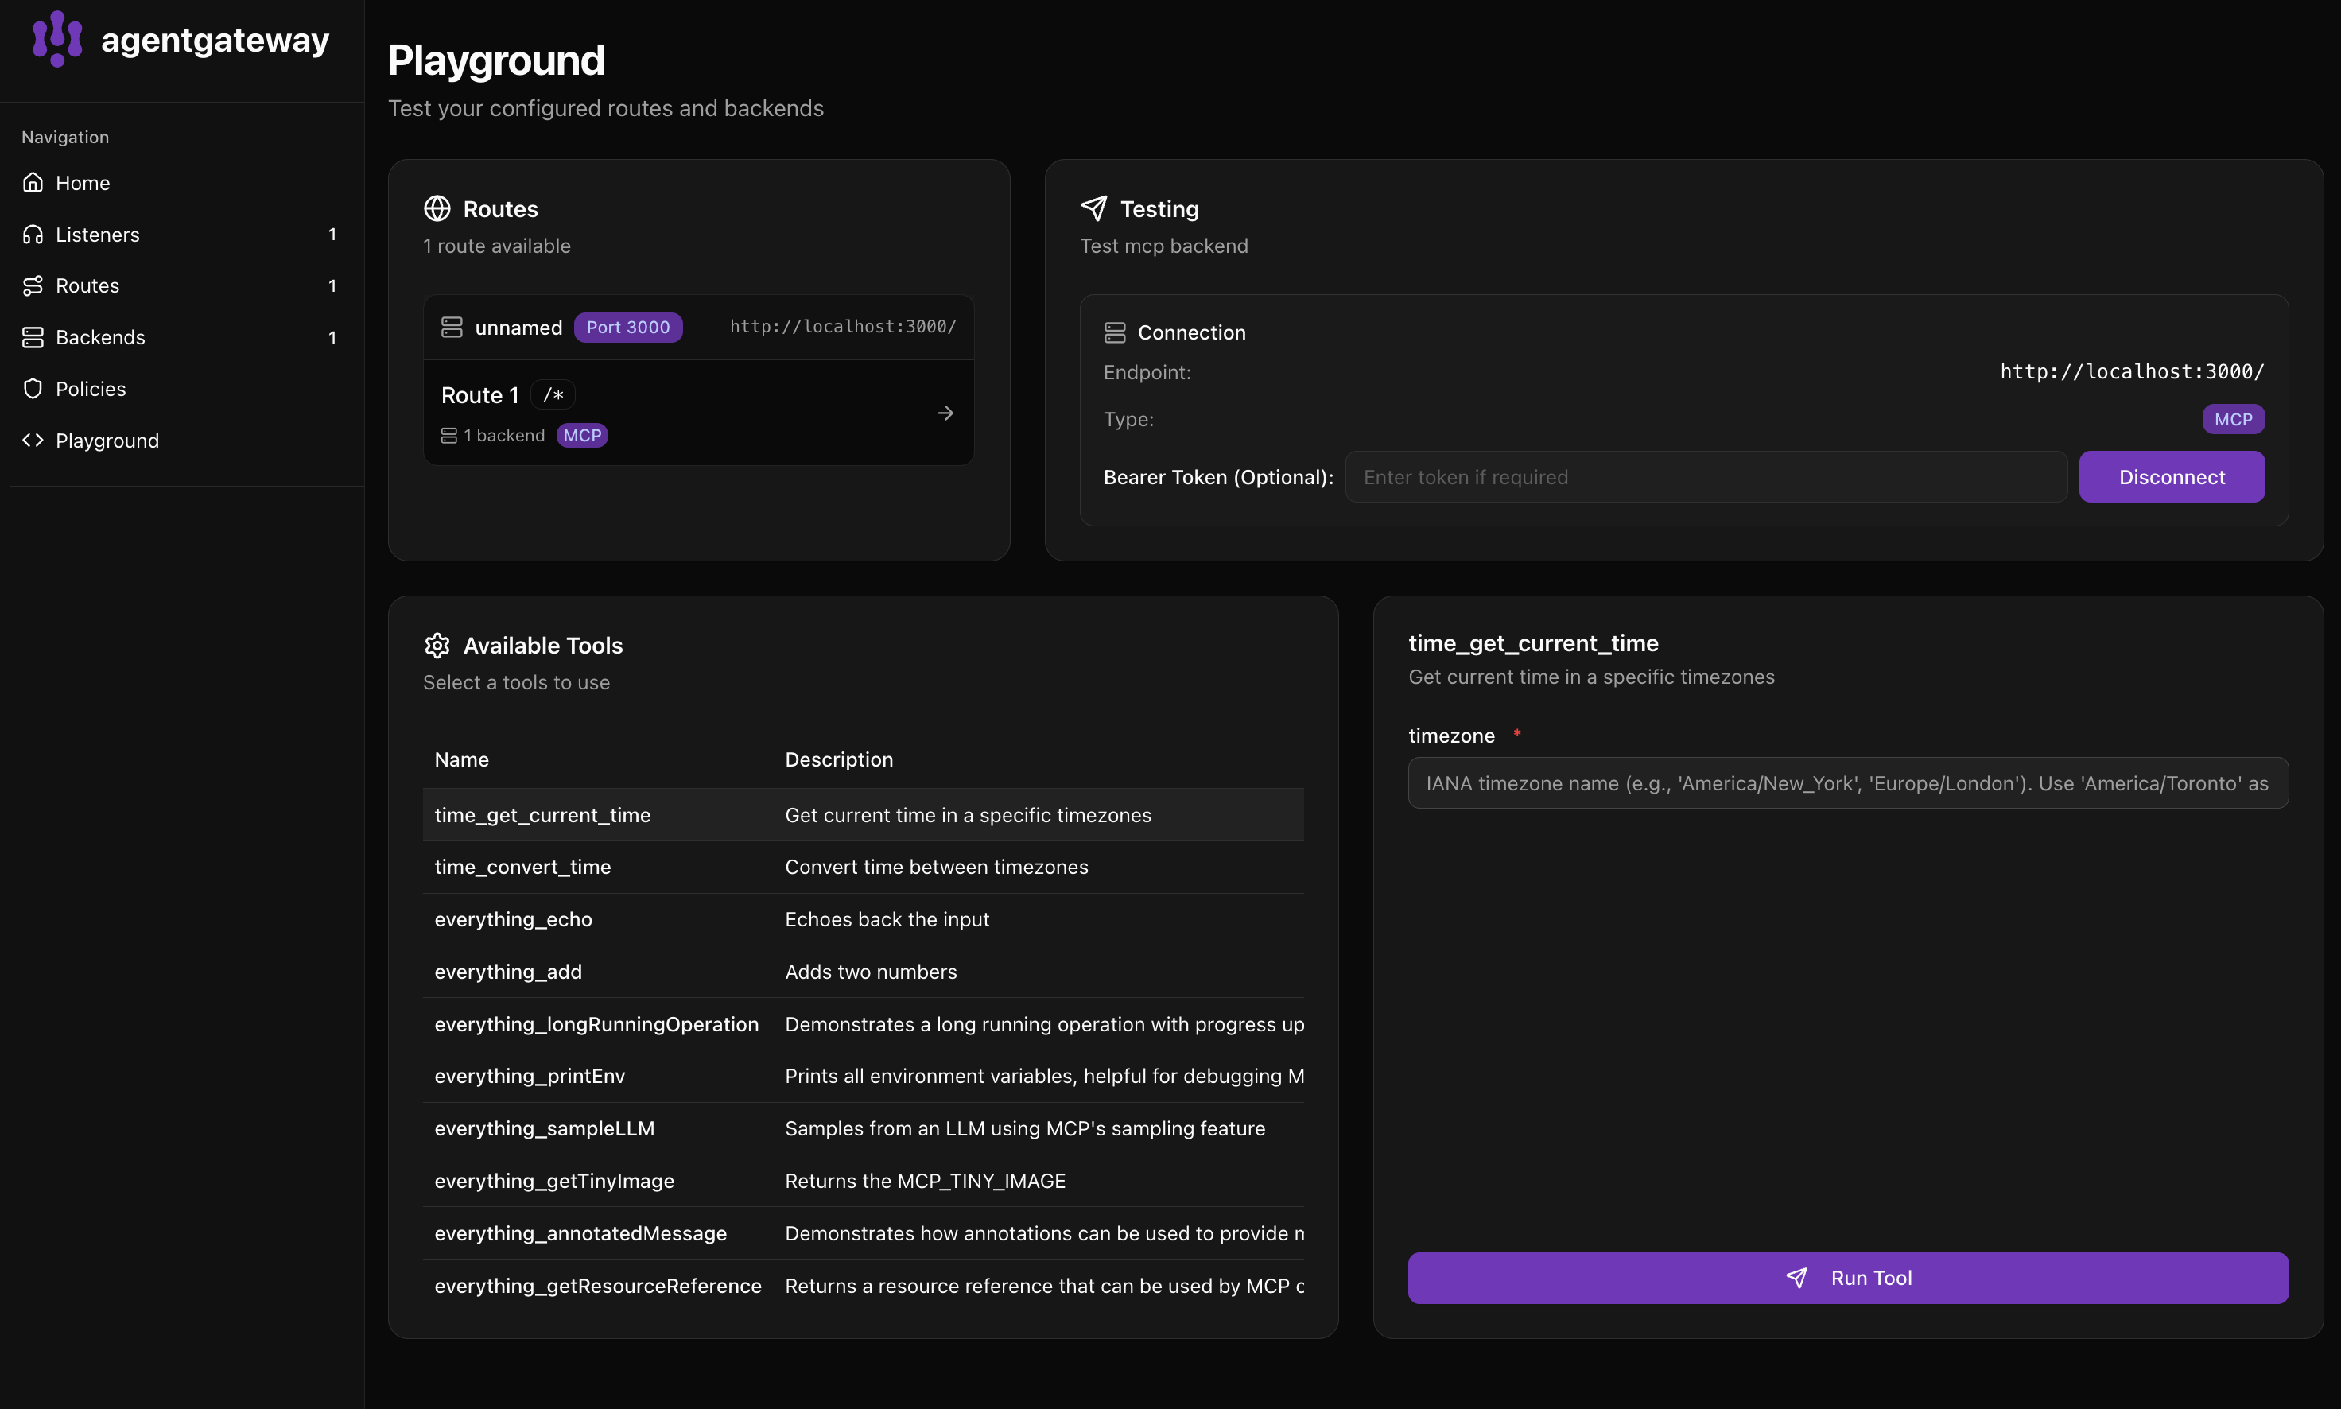Focus the Bearer Token input field
2341x1409 pixels.
[x=1705, y=476]
